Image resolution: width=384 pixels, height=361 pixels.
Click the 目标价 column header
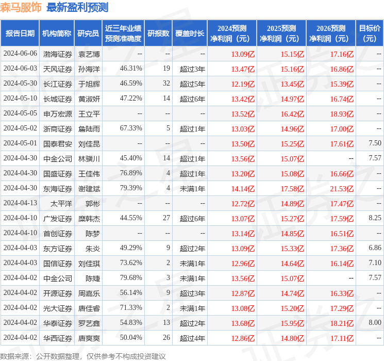[369, 34]
